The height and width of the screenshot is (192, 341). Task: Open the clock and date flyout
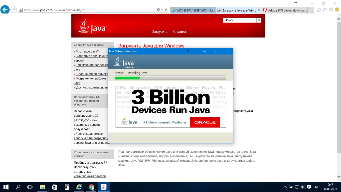(x=330, y=187)
